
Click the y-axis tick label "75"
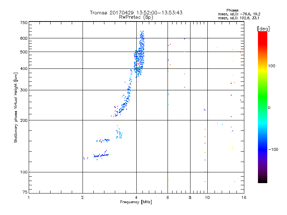click(x=25, y=192)
